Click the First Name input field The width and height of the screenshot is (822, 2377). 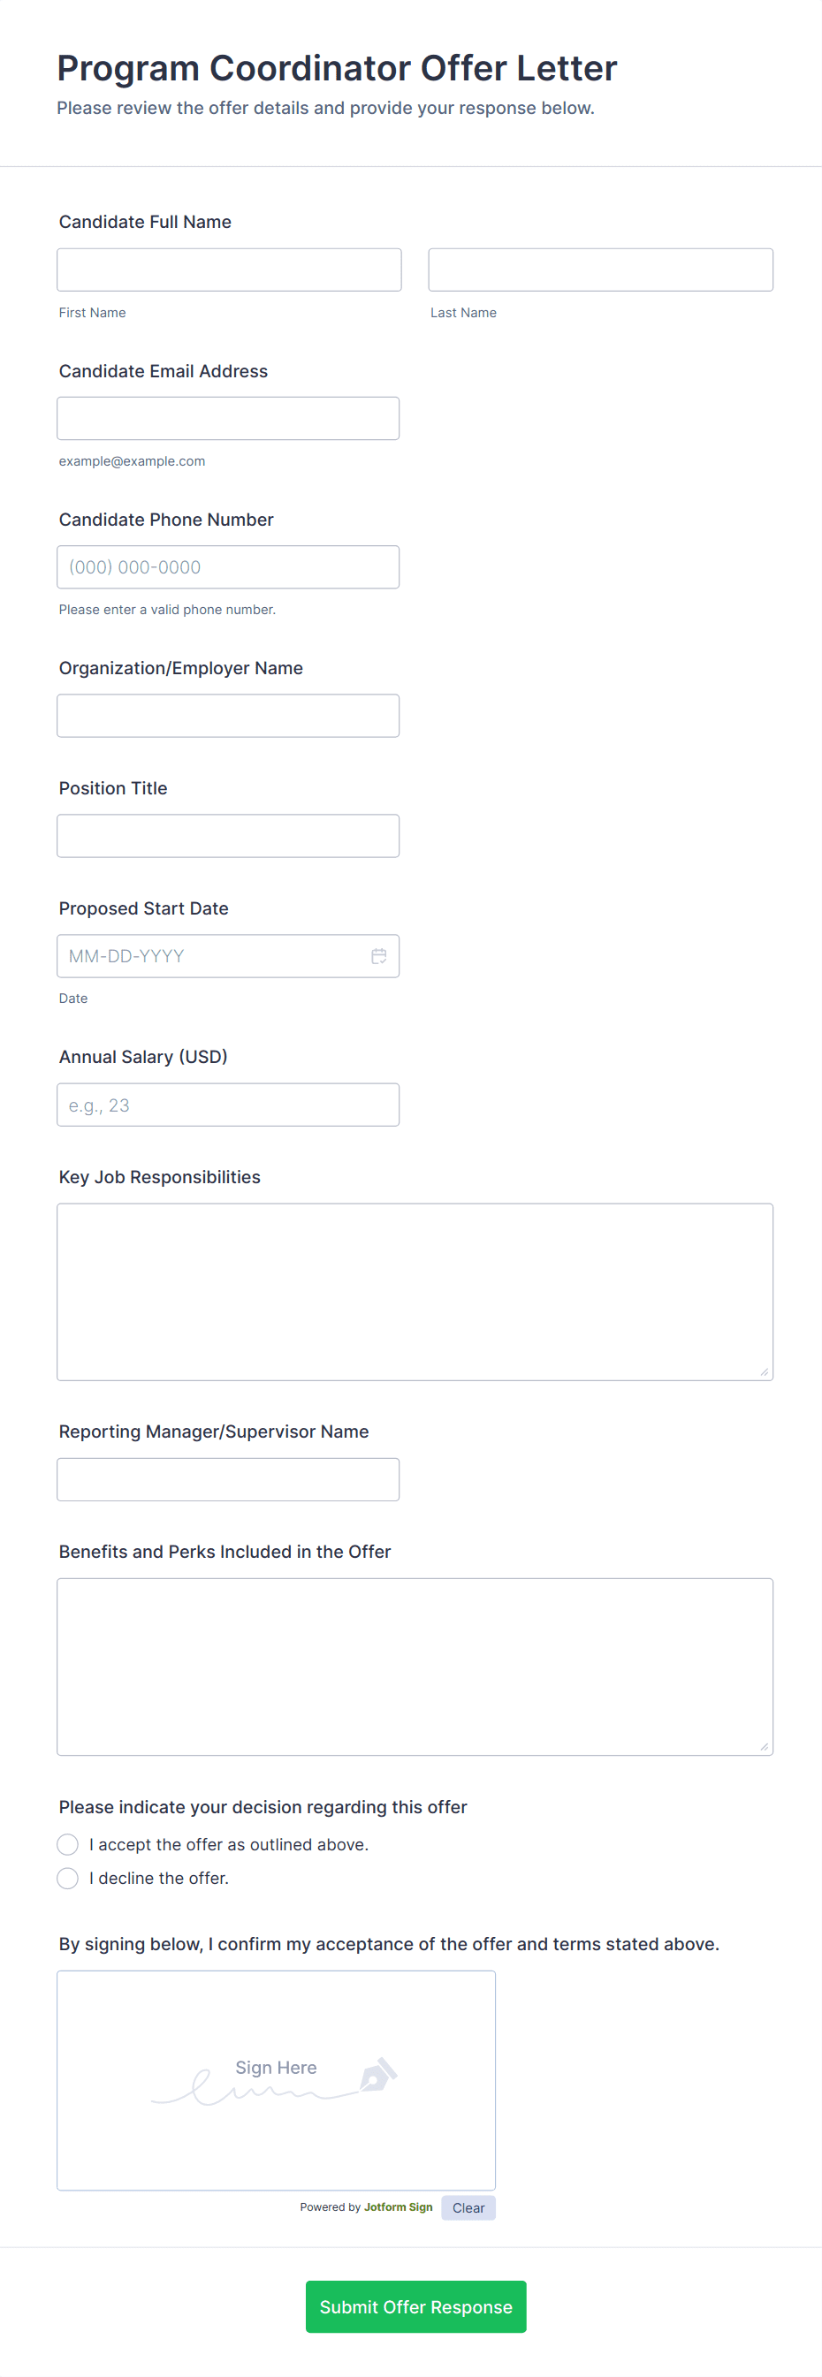229,270
